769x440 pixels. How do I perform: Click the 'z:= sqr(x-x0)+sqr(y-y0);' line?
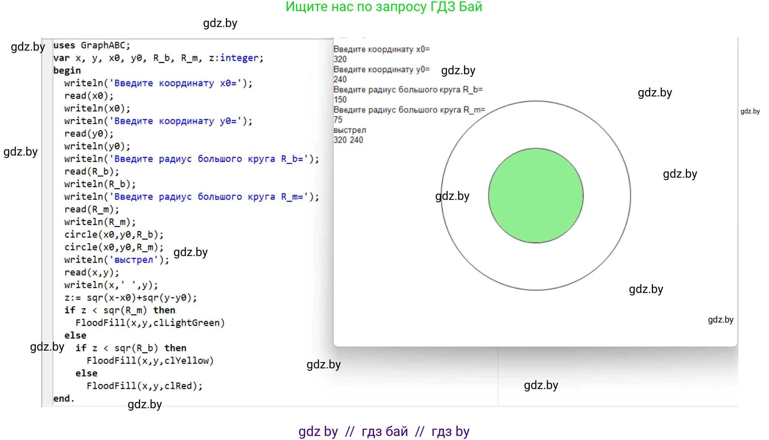pyautogui.click(x=130, y=298)
